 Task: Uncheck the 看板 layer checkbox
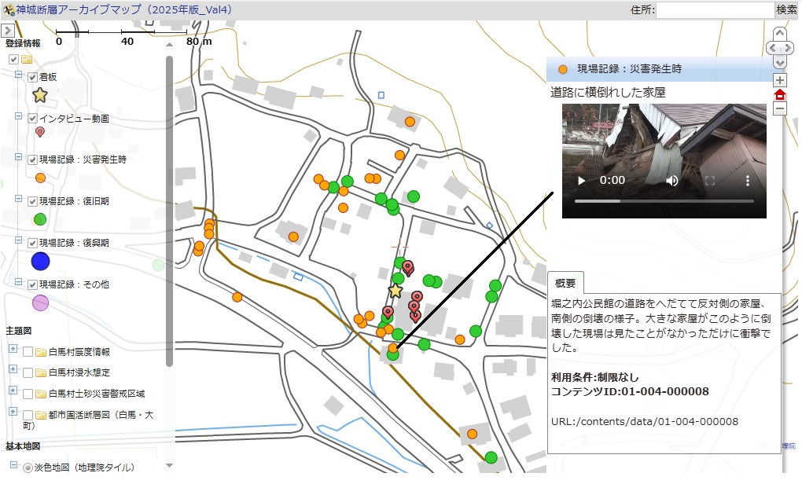31,78
